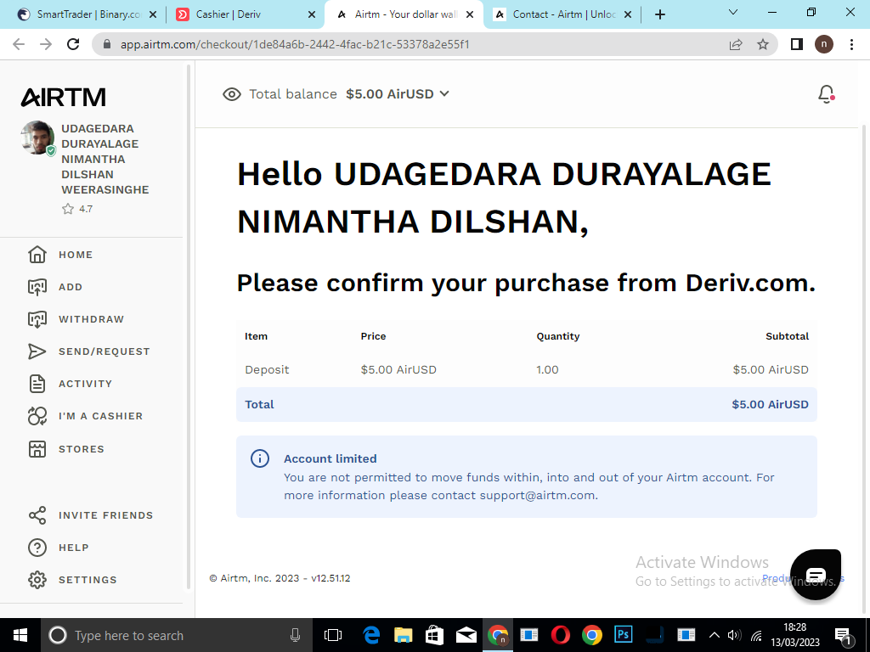Click the browser address bar

(408, 44)
